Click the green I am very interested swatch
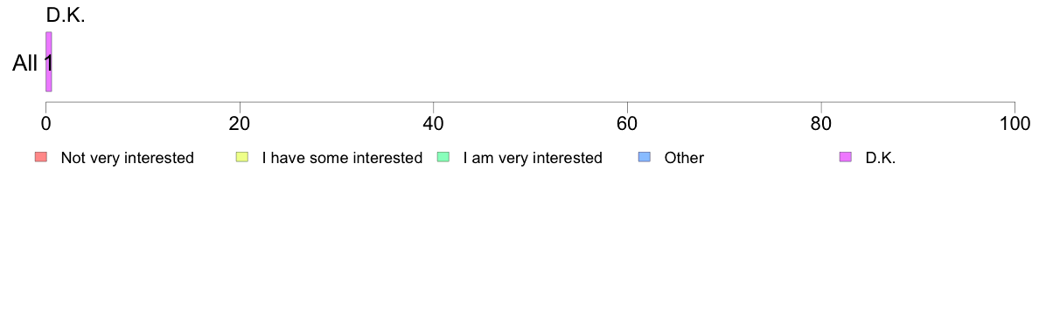Image resolution: width=1039 pixels, height=321 pixels. coord(443,157)
